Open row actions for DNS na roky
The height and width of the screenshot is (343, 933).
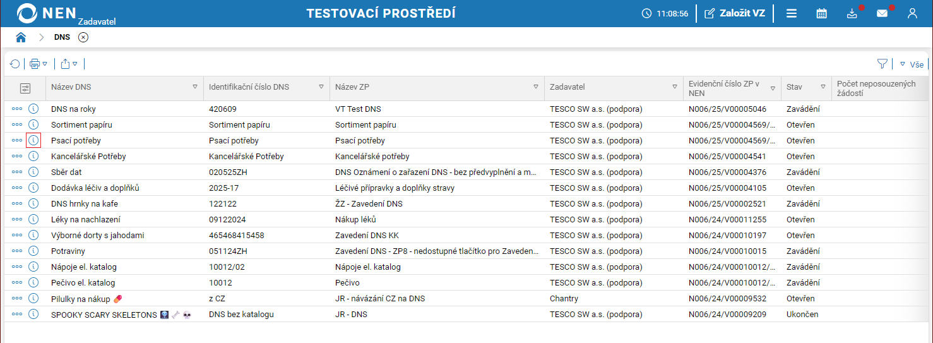17,109
